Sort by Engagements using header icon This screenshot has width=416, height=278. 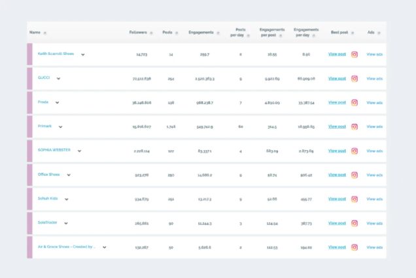[218, 33]
